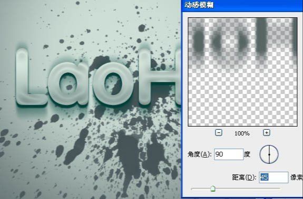Click the angle dial circle control

(x=269, y=154)
